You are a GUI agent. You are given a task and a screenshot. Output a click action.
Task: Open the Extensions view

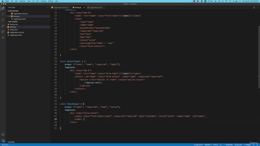click(x=3, y=32)
